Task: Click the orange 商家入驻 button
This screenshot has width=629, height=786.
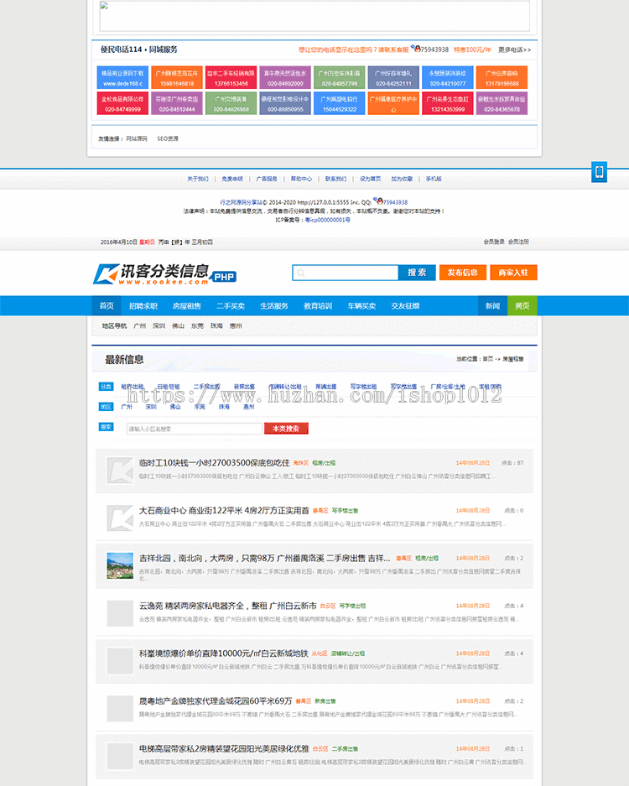Action: coord(513,273)
